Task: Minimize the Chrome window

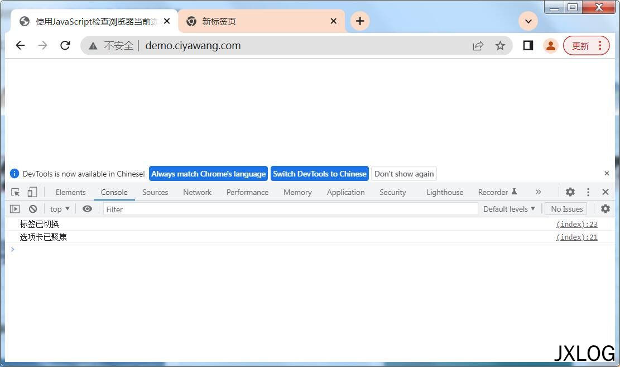Action: pyautogui.click(x=554, y=7)
